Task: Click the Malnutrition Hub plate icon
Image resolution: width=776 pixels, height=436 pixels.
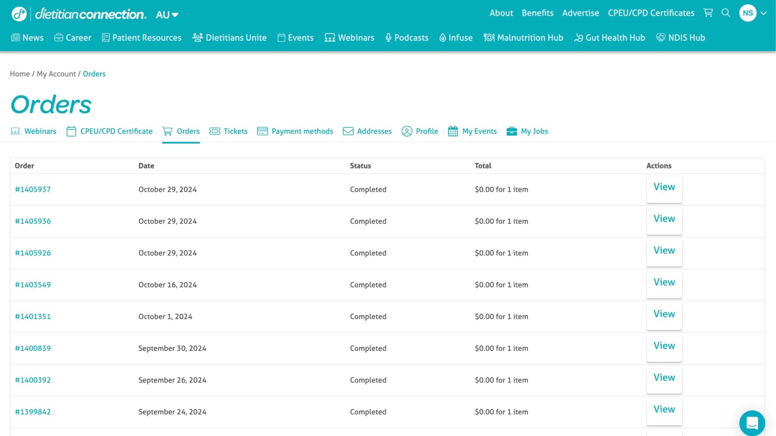Action: (489, 37)
